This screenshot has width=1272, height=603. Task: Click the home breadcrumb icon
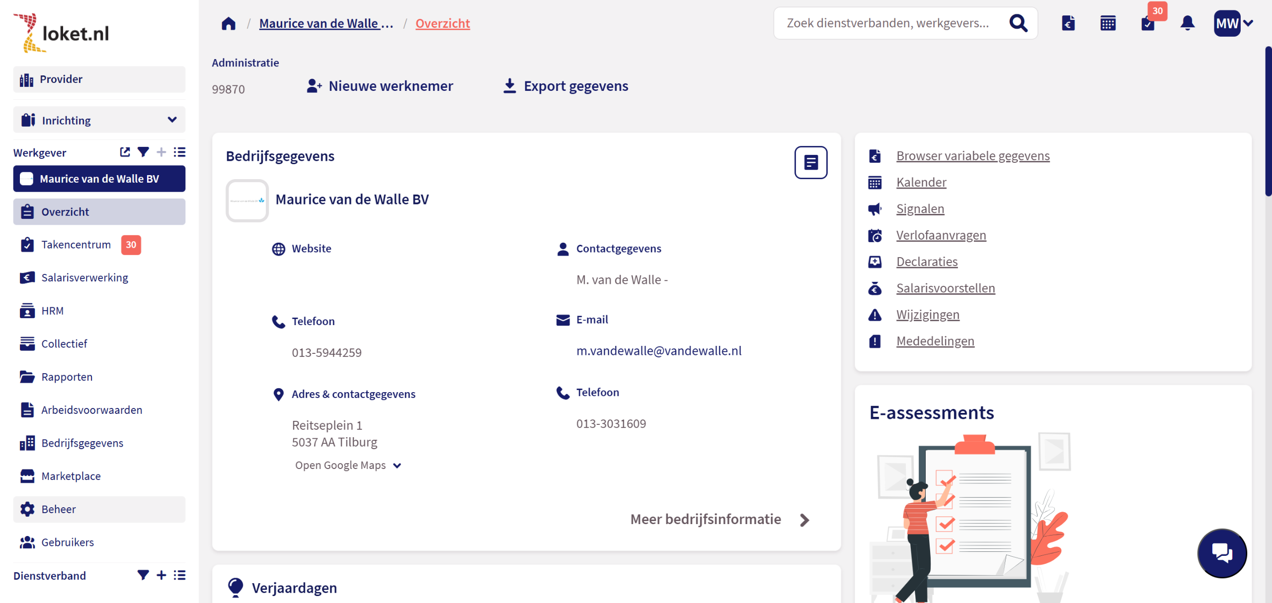pos(229,23)
